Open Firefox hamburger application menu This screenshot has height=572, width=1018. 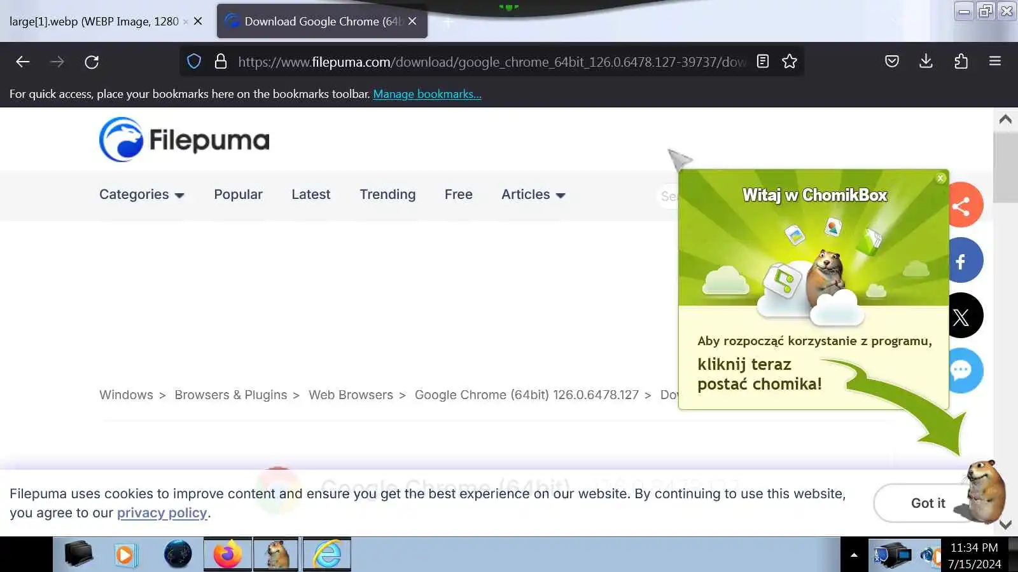click(995, 62)
